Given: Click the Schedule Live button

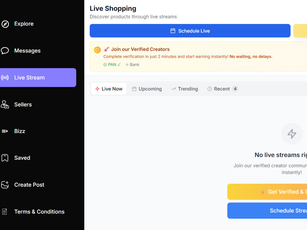Looking at the screenshot, I should (190, 31).
